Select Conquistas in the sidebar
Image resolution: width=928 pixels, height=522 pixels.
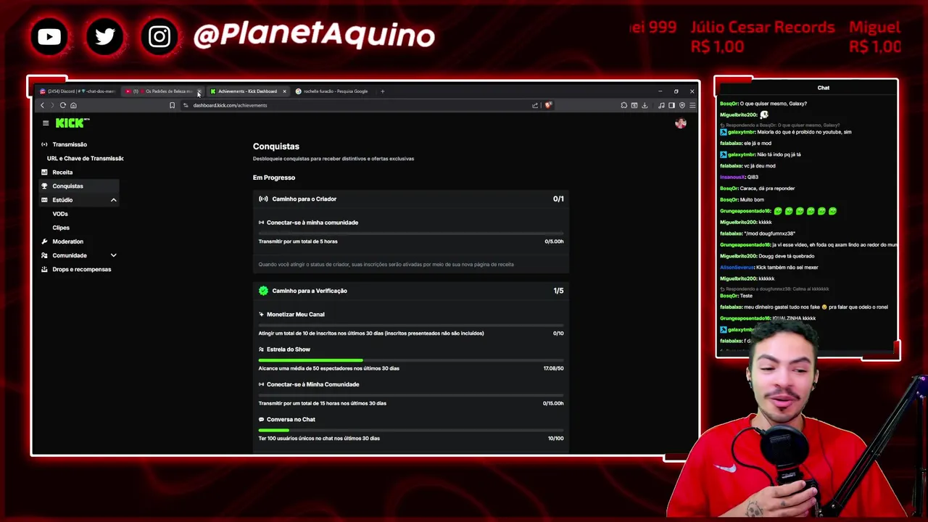click(x=78, y=186)
